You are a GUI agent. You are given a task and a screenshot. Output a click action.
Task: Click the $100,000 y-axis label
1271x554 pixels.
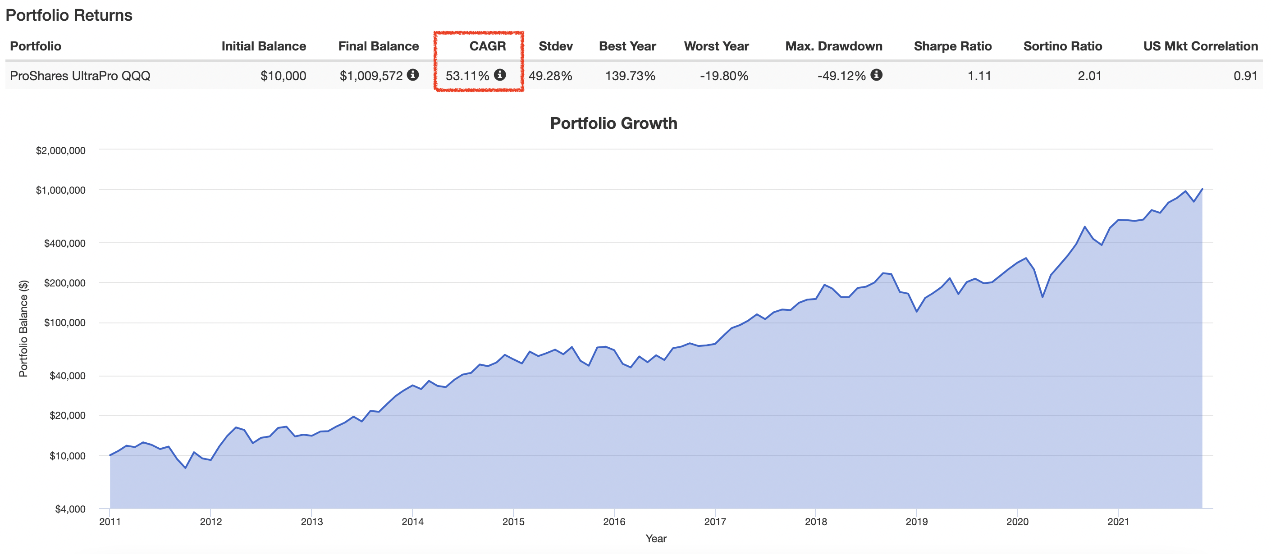64,323
